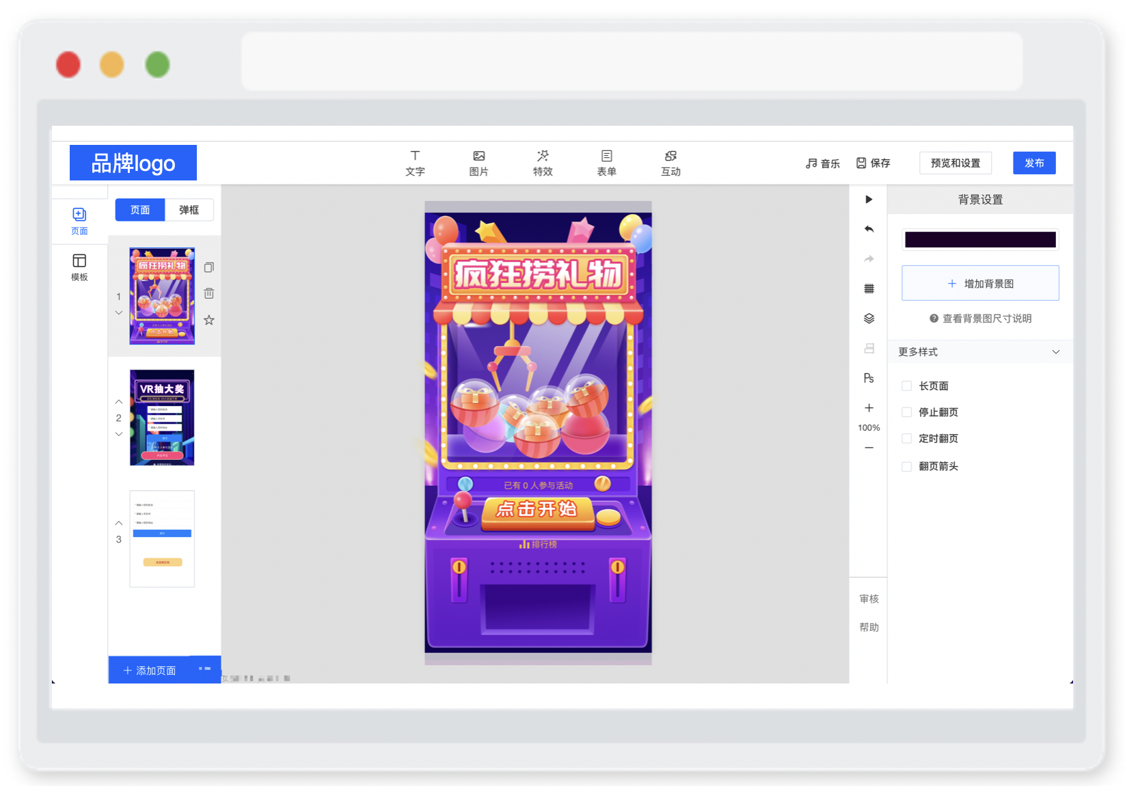Click the 增加背景图 button
This screenshot has height=786, width=1125.
[x=980, y=283]
